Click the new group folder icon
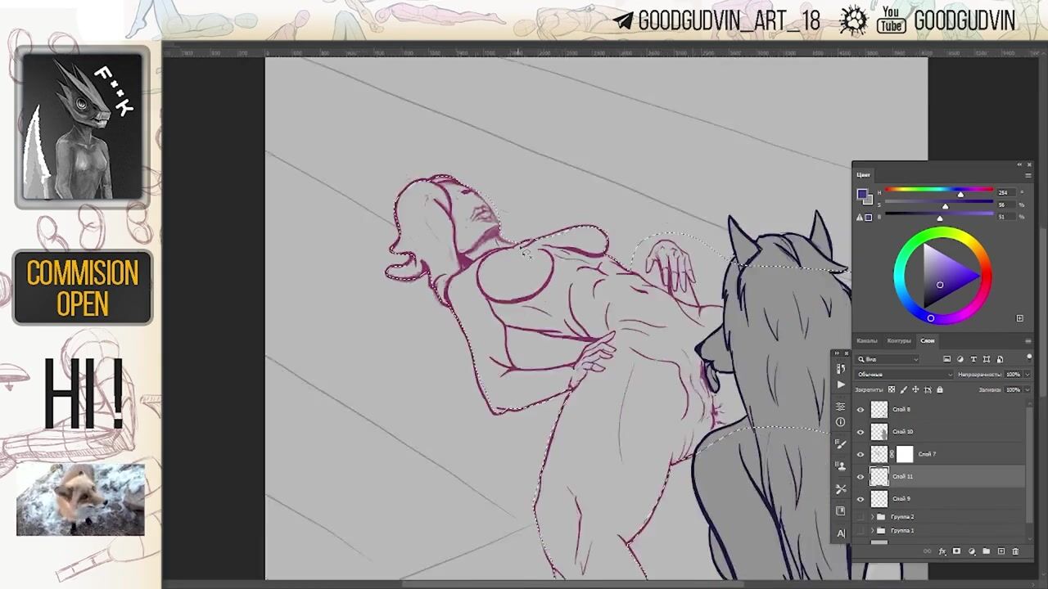The image size is (1048, 589). pos(986,551)
